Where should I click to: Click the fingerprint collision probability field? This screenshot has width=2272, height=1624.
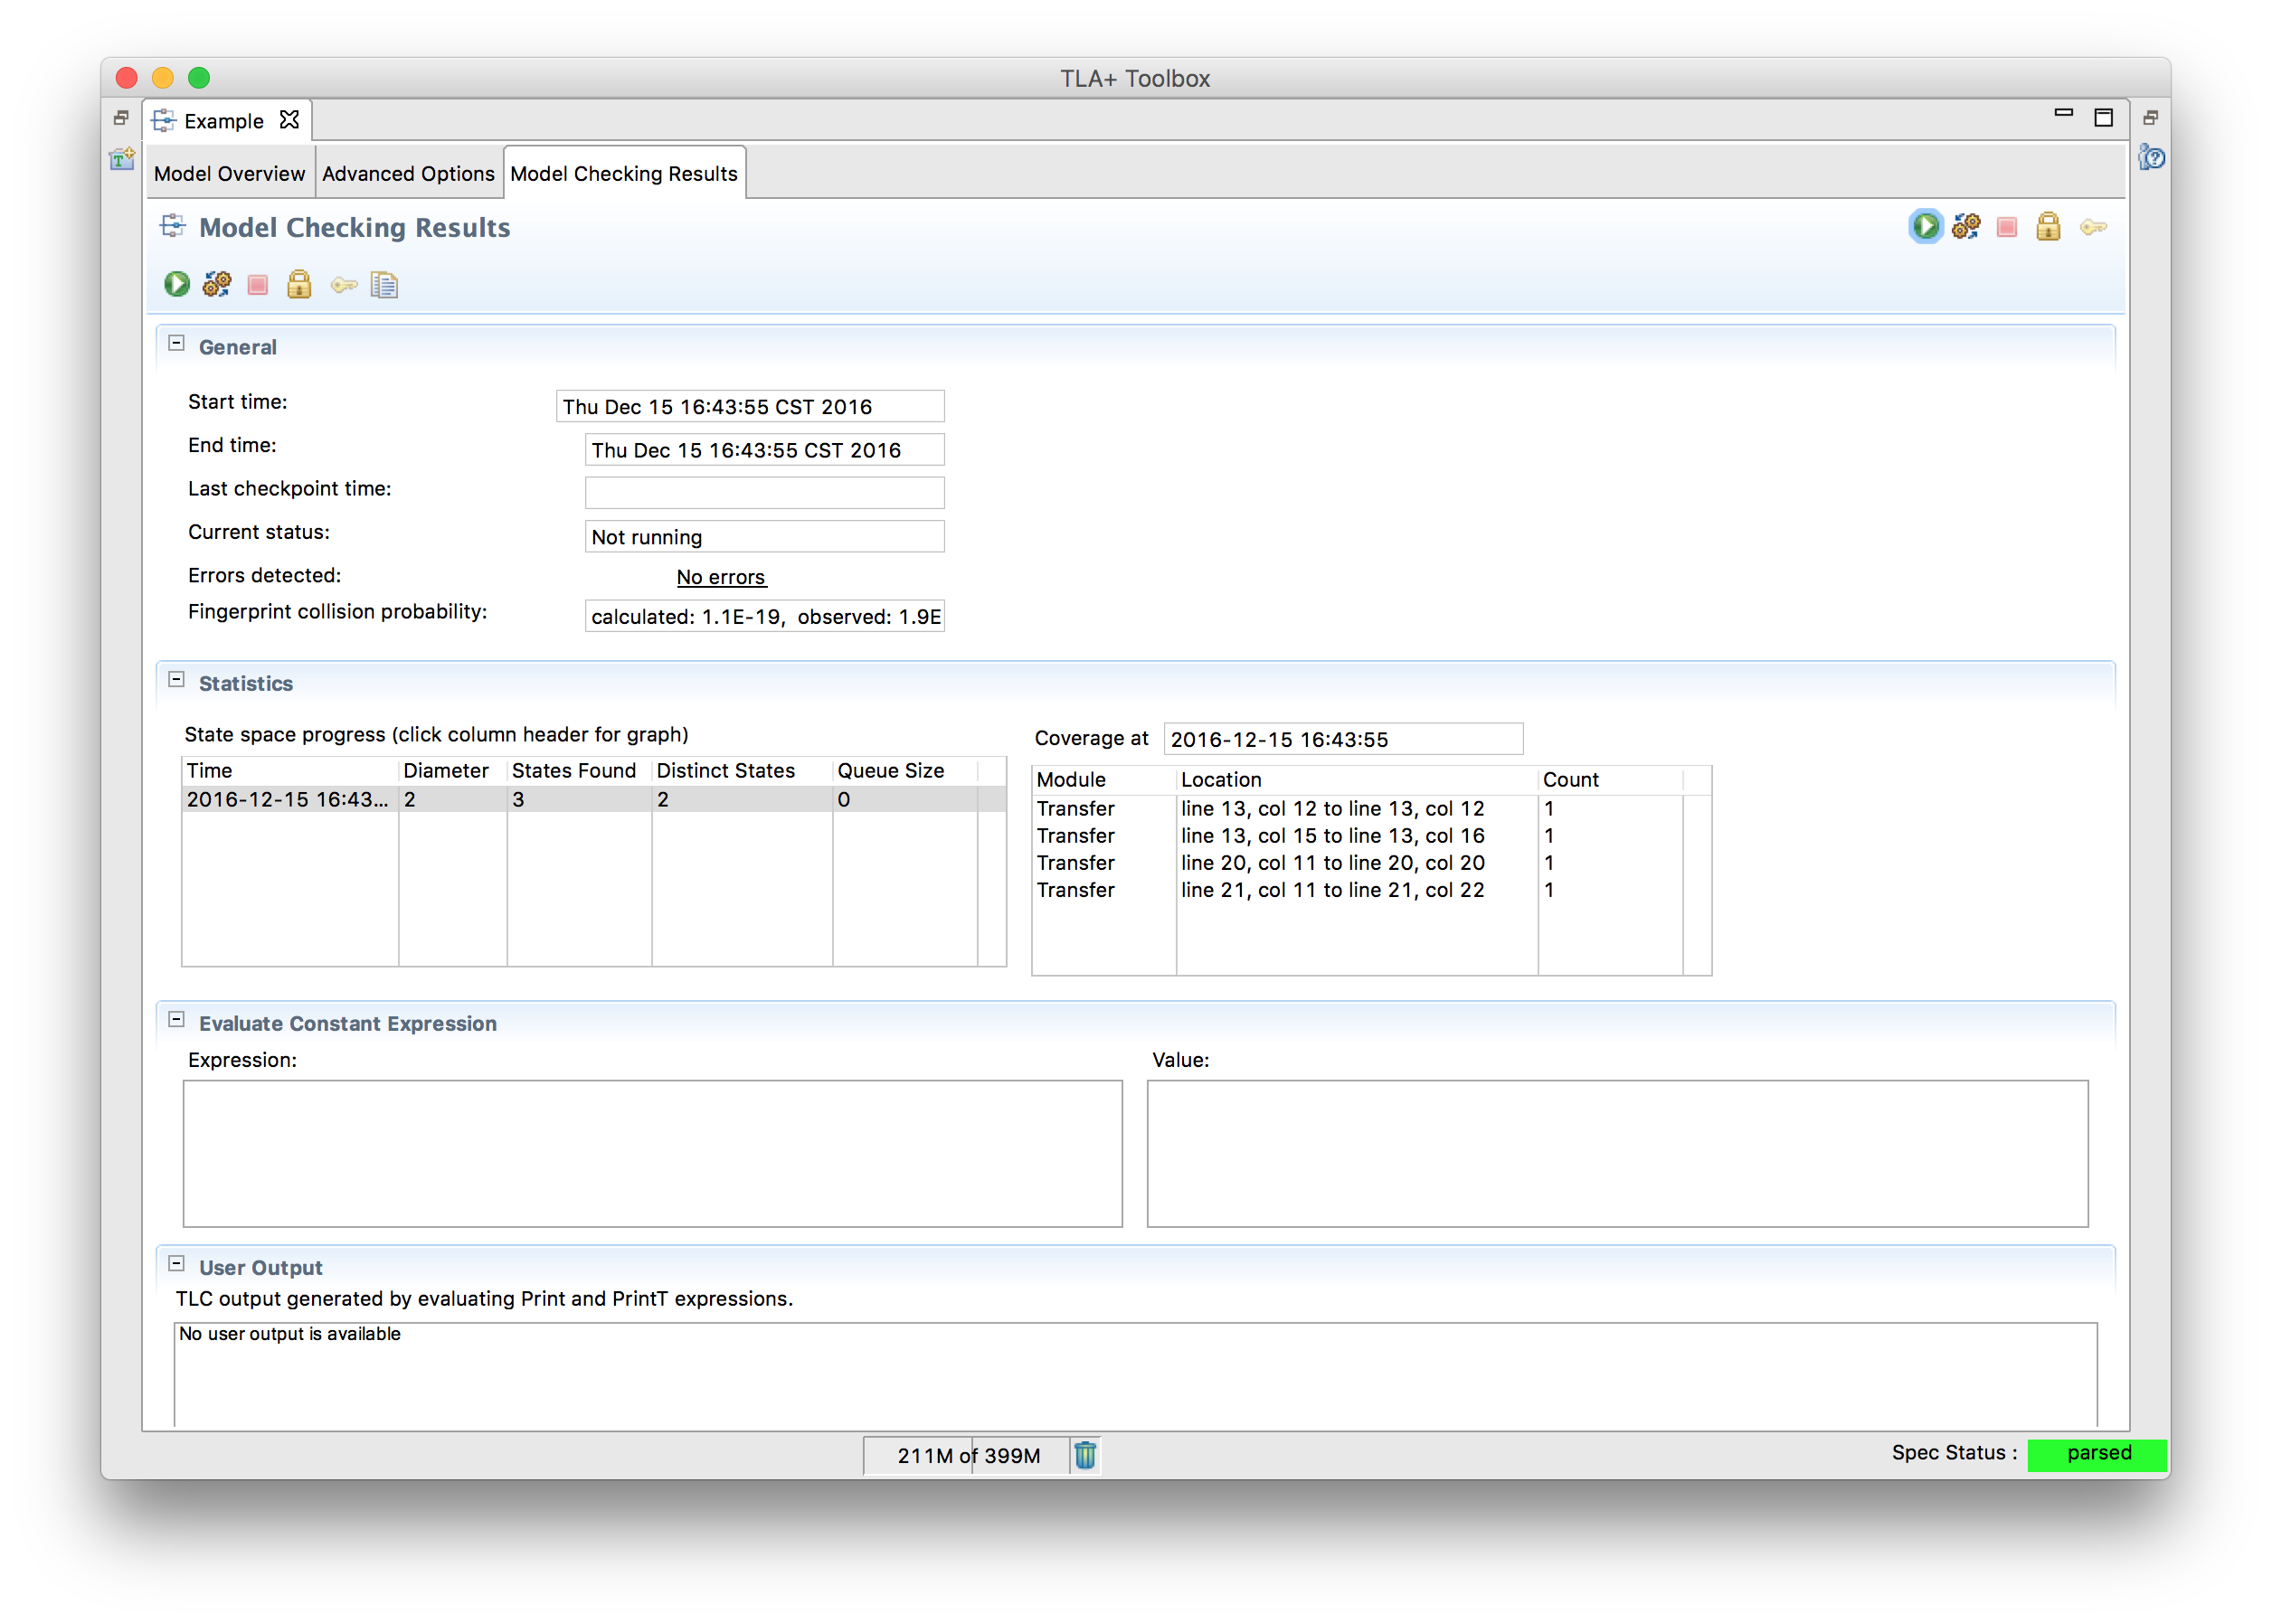[x=765, y=616]
